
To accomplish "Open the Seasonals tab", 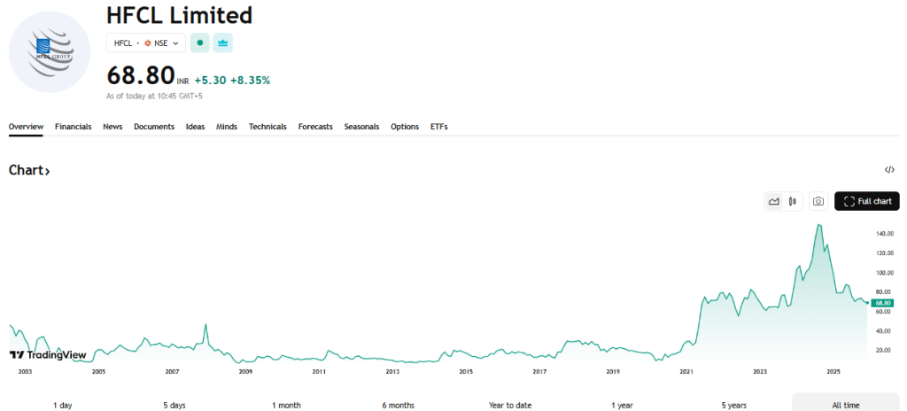I will pos(361,126).
